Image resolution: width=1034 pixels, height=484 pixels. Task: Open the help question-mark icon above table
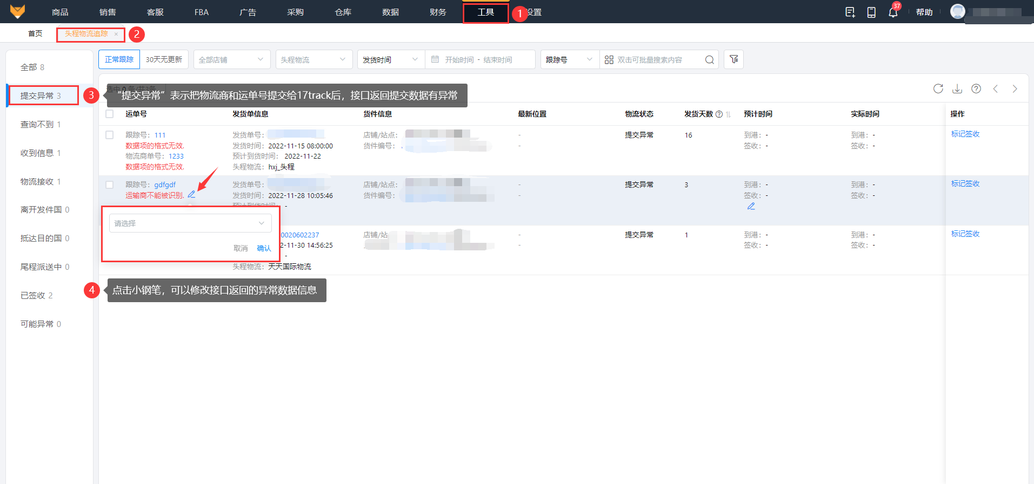point(976,88)
